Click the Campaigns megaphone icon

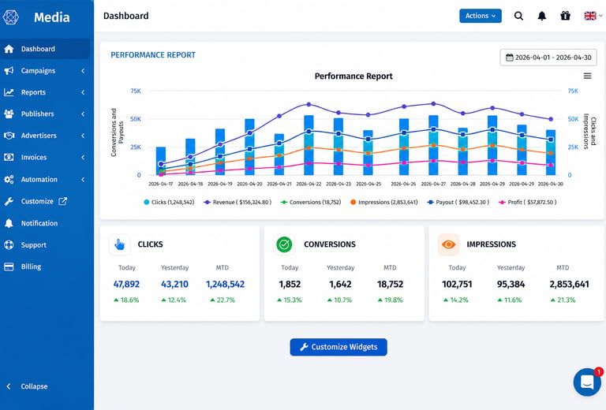[x=9, y=71]
